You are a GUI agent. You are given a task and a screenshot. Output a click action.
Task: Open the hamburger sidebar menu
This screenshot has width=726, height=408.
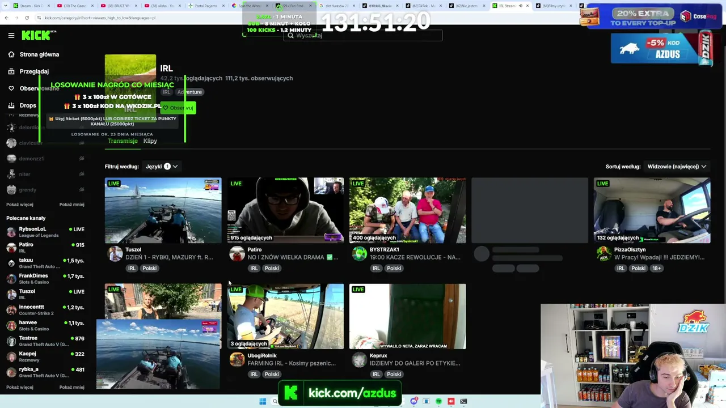tap(11, 36)
